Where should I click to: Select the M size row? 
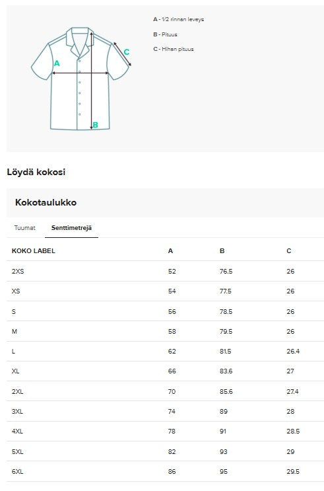click(x=165, y=331)
